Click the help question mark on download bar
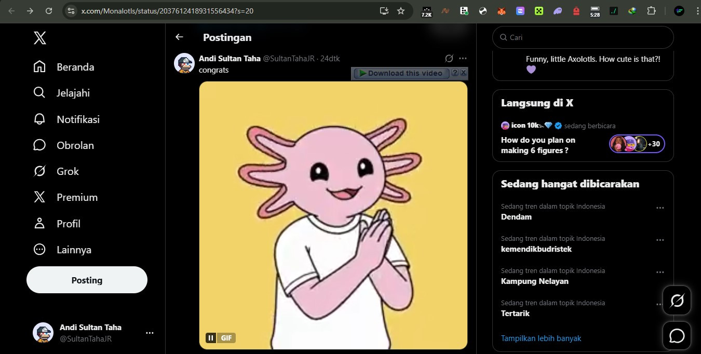This screenshot has height=354, width=701. (455, 73)
